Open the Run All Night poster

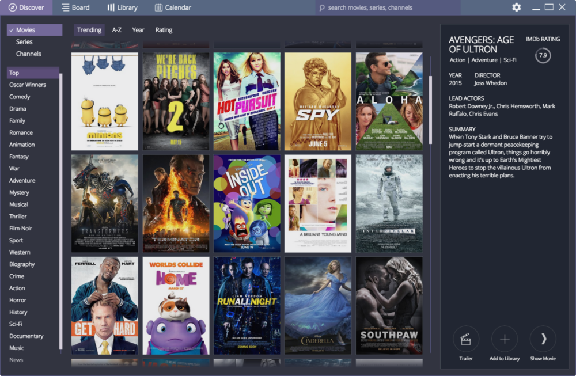247,306
